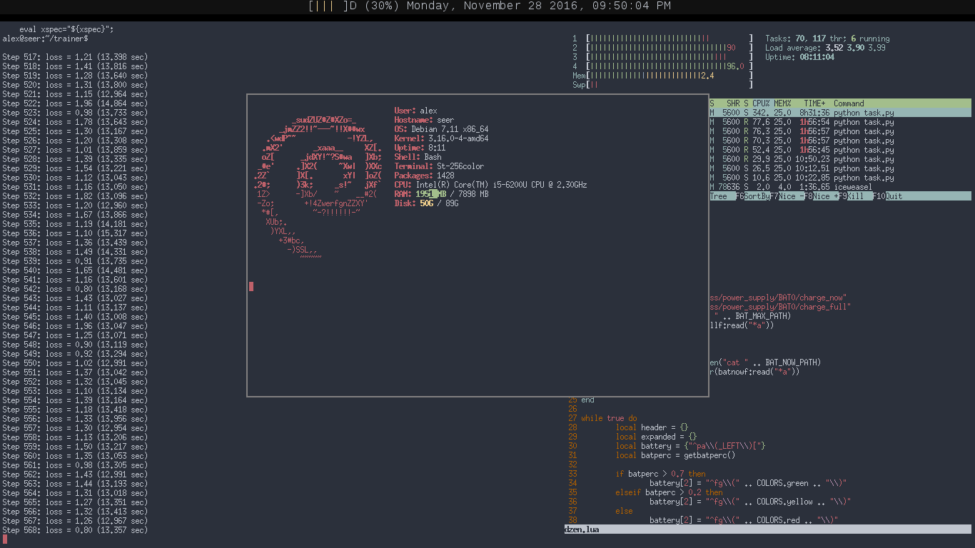Screen dimensions: 975x548
Task: Click vim line 28 'local header = {}'
Action: [652, 427]
